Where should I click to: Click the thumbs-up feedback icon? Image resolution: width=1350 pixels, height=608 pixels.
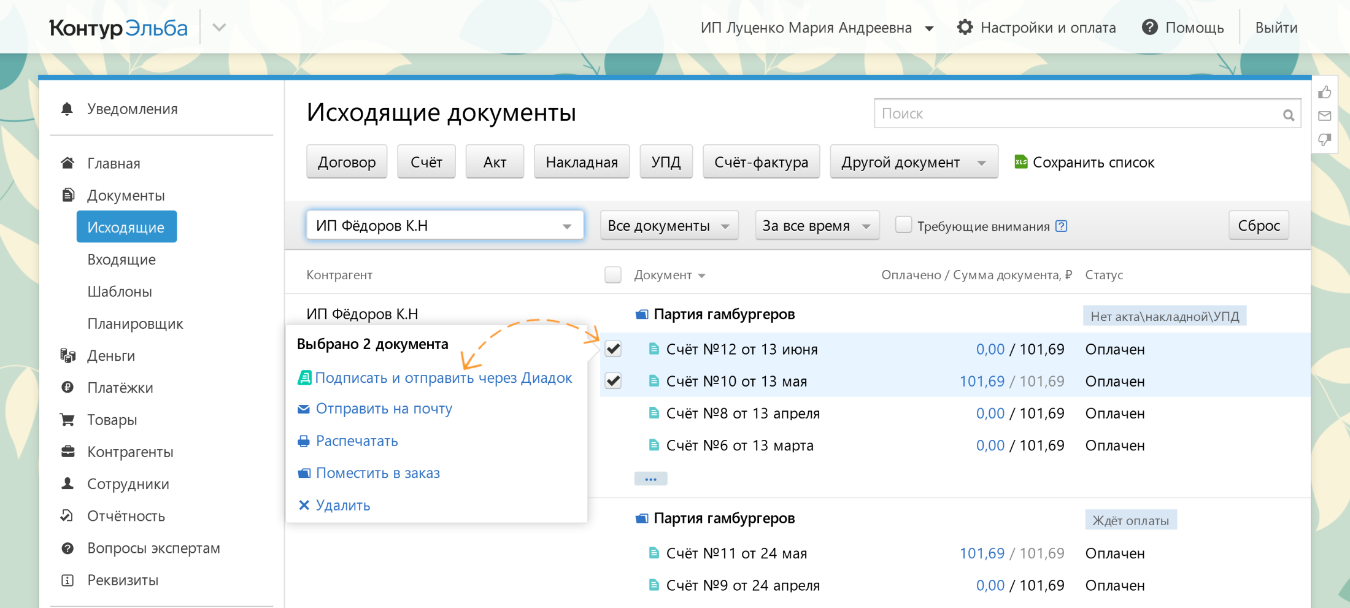click(1325, 92)
